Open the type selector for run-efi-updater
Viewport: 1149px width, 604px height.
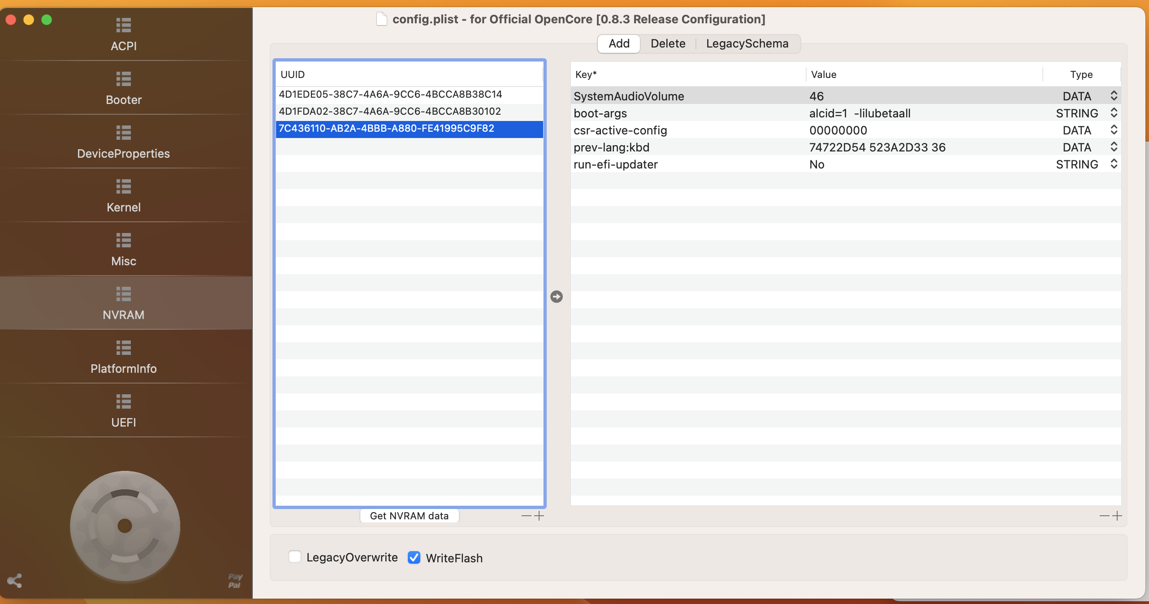click(x=1114, y=164)
